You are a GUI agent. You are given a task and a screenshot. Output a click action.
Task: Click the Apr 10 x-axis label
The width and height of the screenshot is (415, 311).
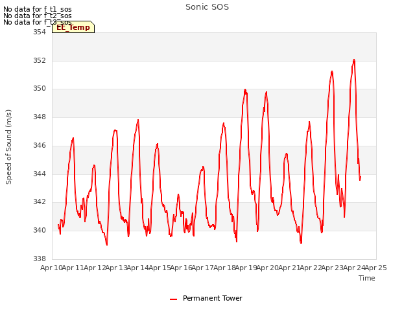(x=51, y=268)
